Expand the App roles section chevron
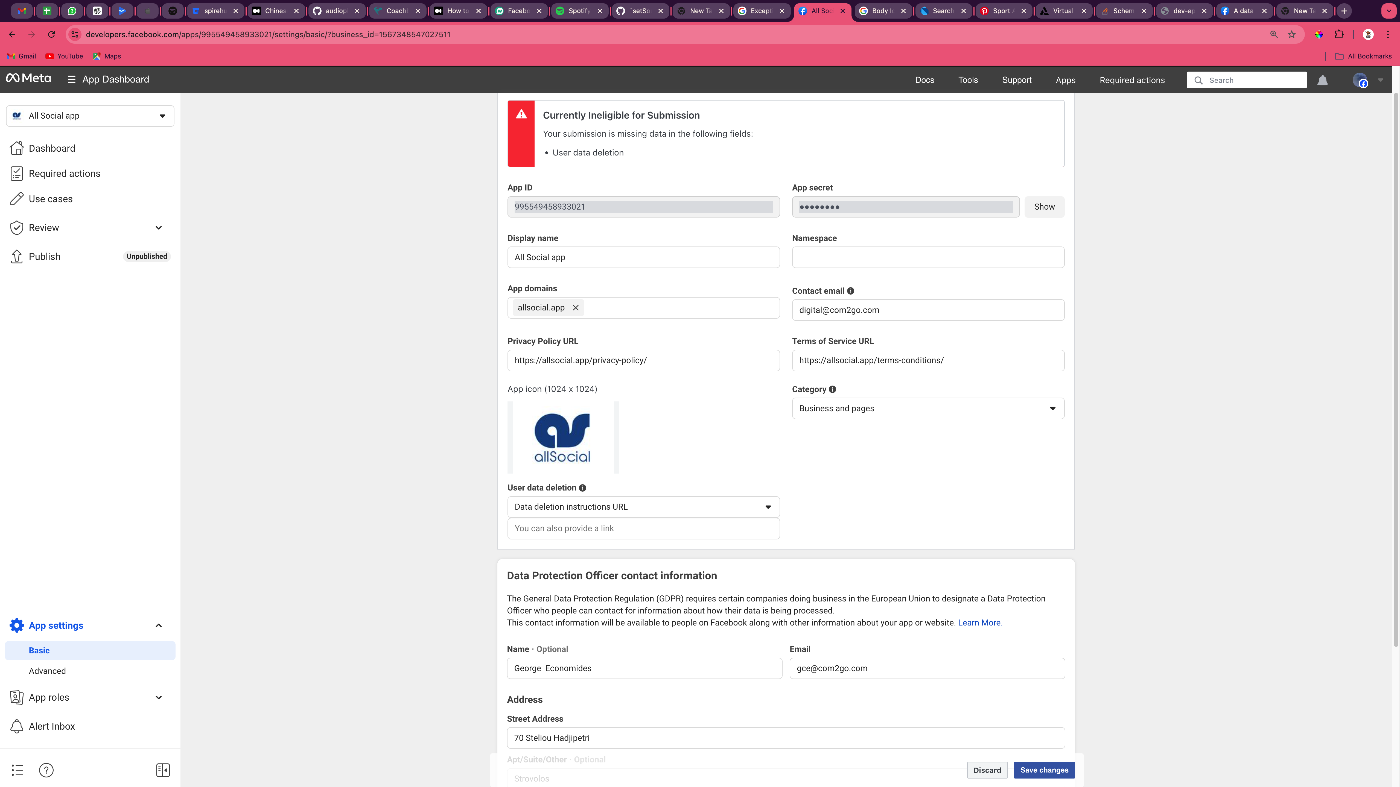The height and width of the screenshot is (787, 1400). tap(159, 697)
